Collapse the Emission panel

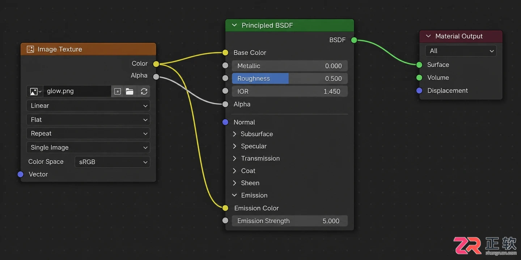pos(234,195)
